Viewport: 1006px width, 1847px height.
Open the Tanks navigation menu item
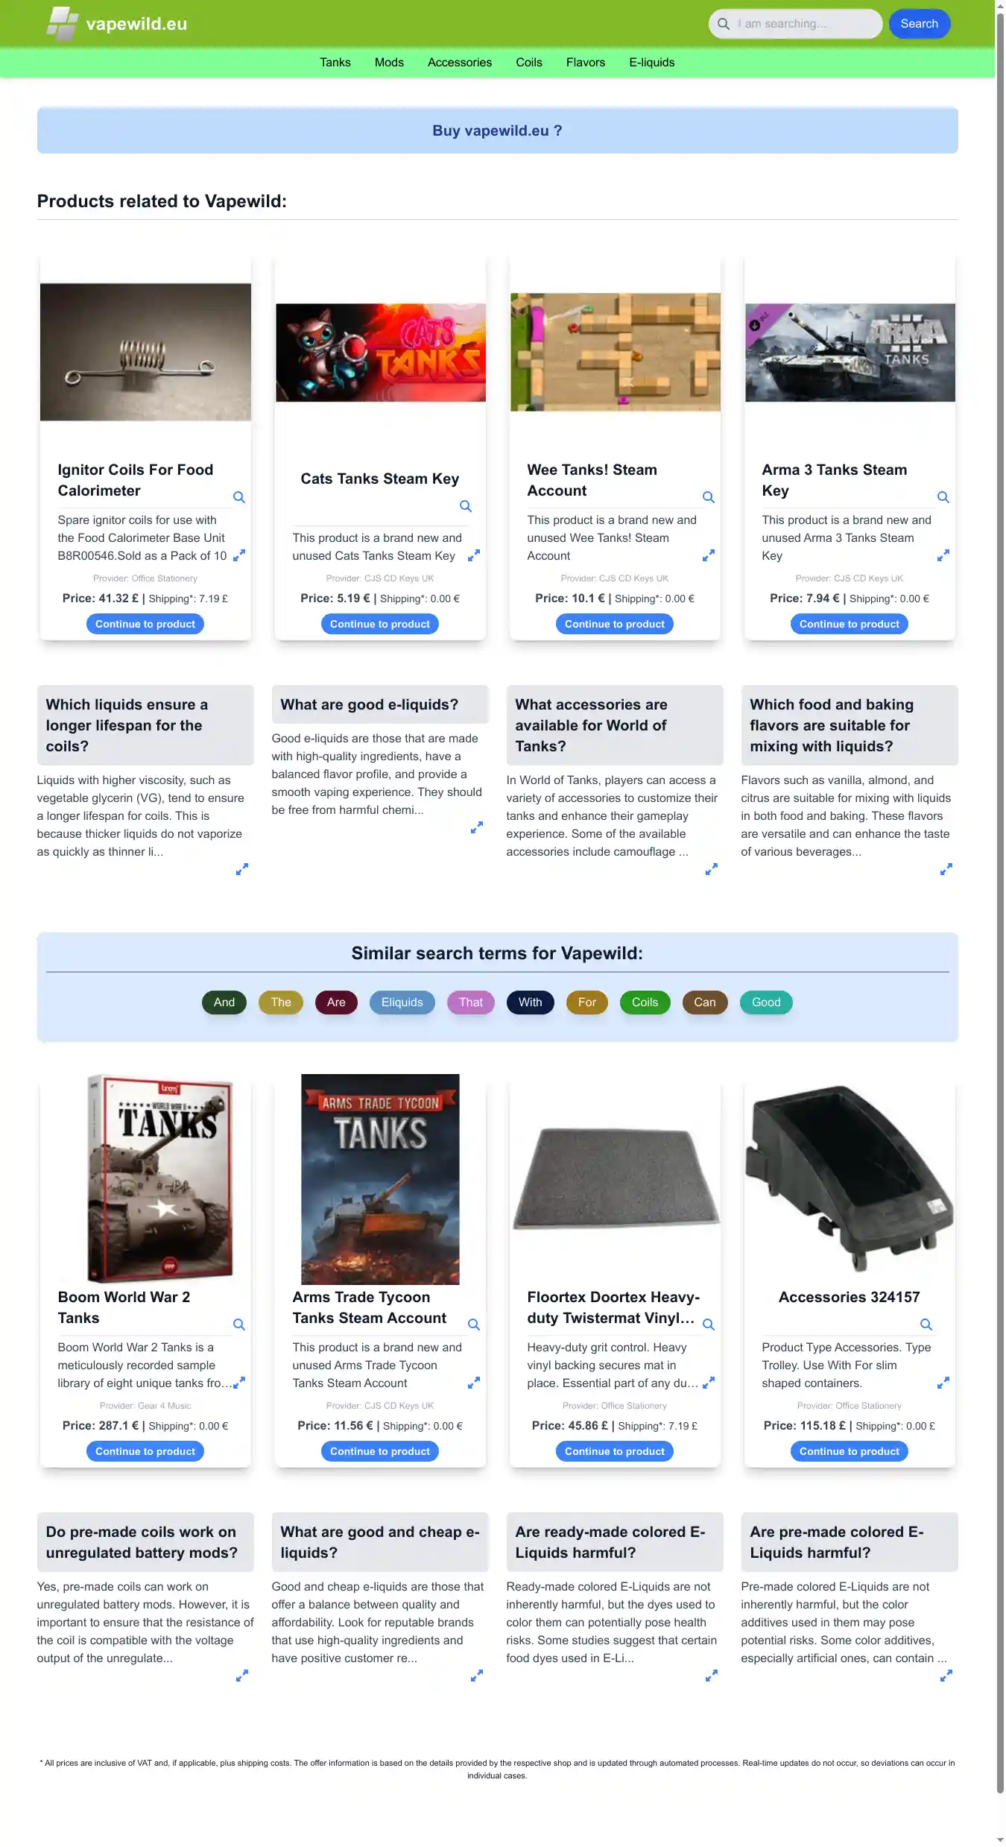335,63
